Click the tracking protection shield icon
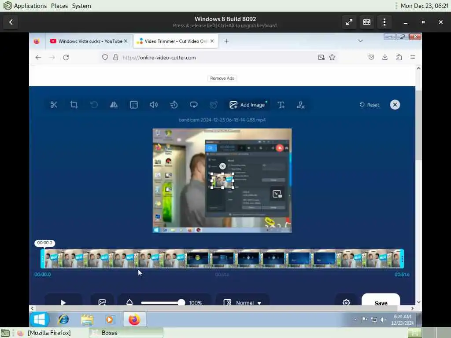451x338 pixels. click(x=105, y=57)
